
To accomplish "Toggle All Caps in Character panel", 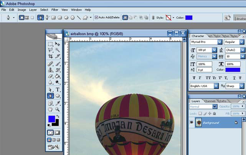I will point(208,77).
